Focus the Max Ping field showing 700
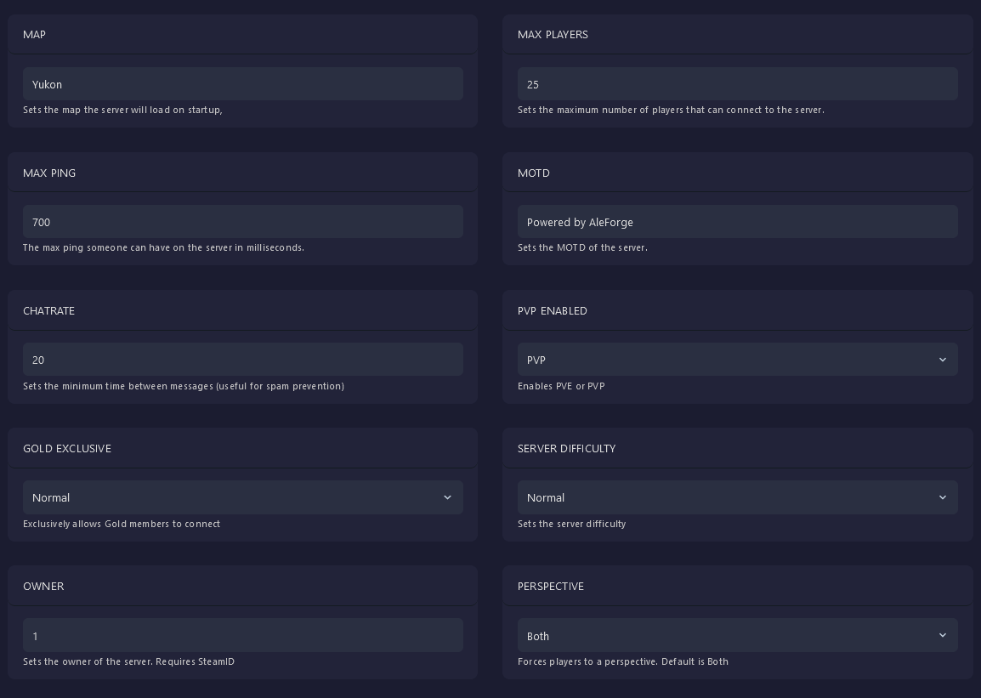Viewport: 981px width, 698px height. (x=242, y=222)
